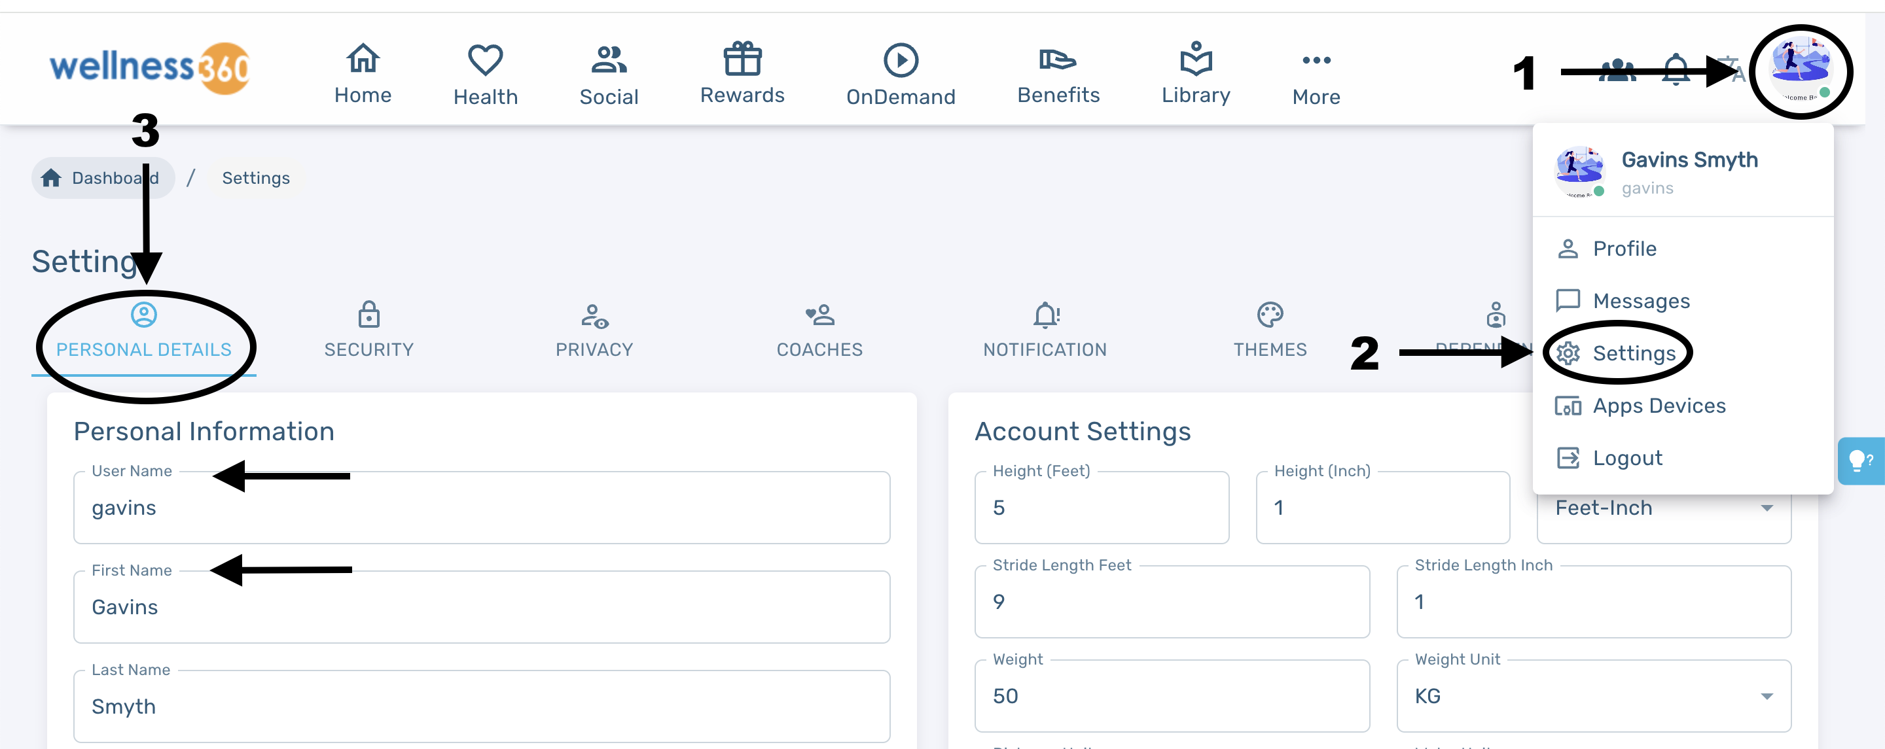Open the Social people icon
1885x749 pixels.
(608, 60)
